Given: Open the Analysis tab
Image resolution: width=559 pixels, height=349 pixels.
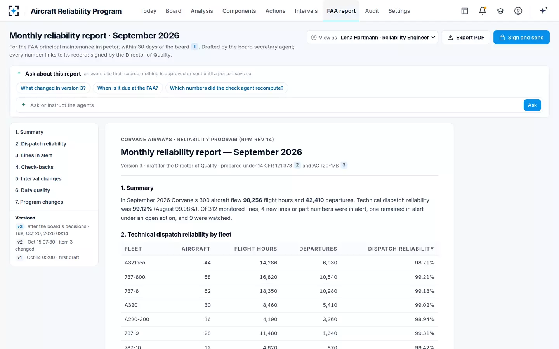Looking at the screenshot, I should click(202, 11).
